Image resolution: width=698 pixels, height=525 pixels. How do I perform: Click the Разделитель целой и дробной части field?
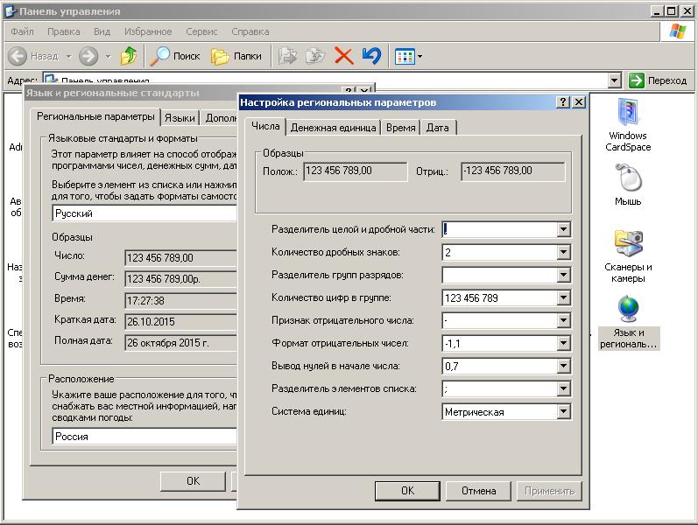498,230
